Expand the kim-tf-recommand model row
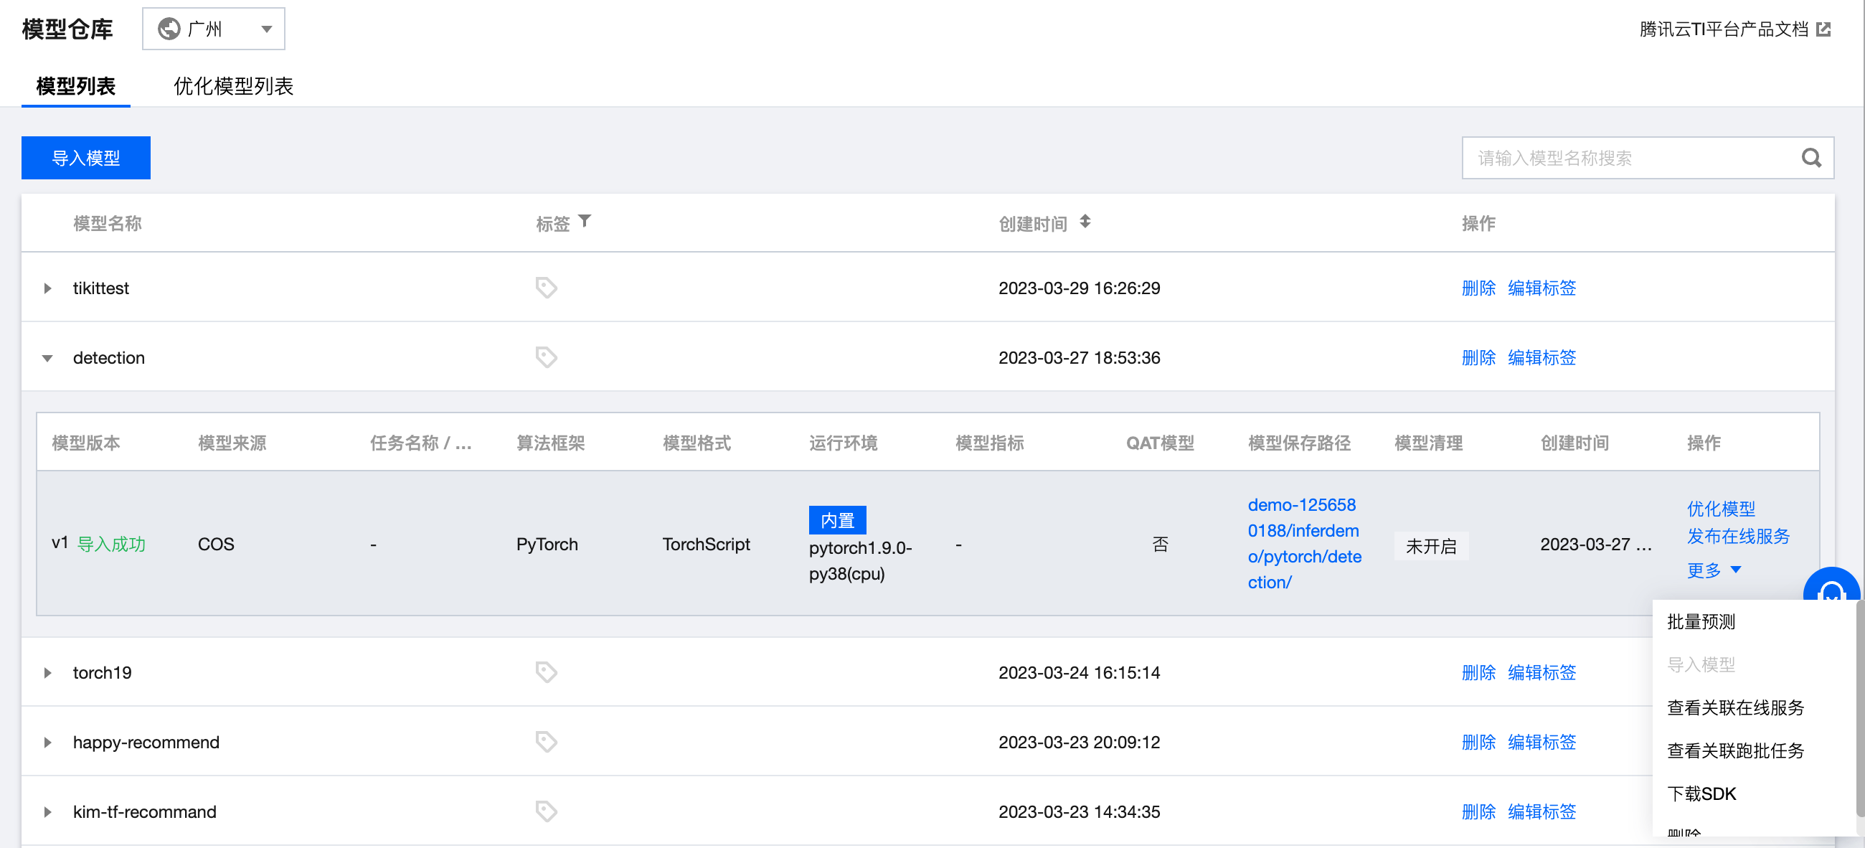Viewport: 1865px width, 848px height. 48,812
